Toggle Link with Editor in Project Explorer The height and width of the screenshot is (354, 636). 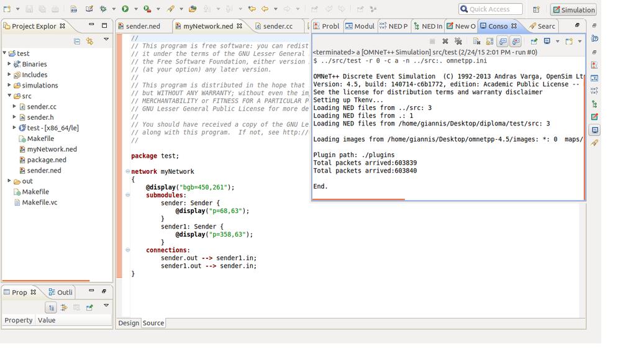[89, 41]
